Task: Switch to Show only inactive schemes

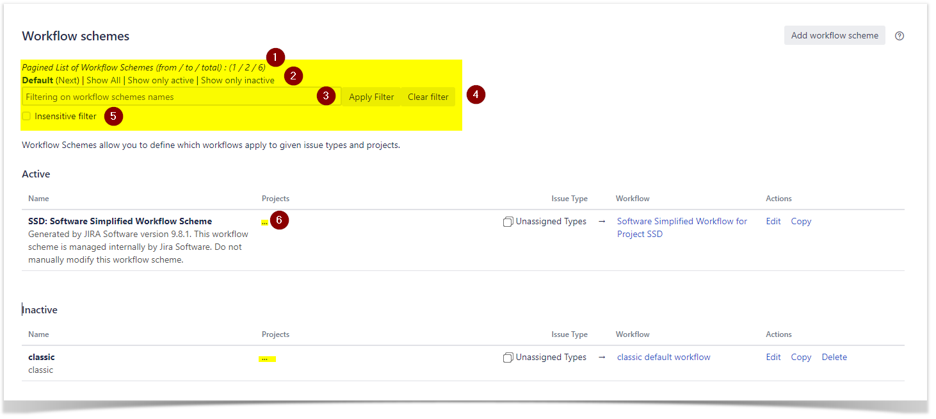Action: (238, 80)
